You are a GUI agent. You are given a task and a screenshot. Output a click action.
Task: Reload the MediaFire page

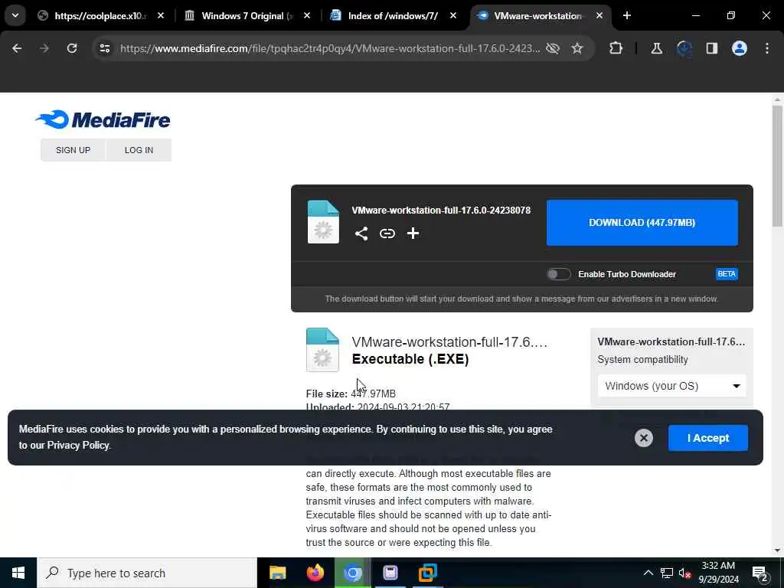[x=72, y=48]
